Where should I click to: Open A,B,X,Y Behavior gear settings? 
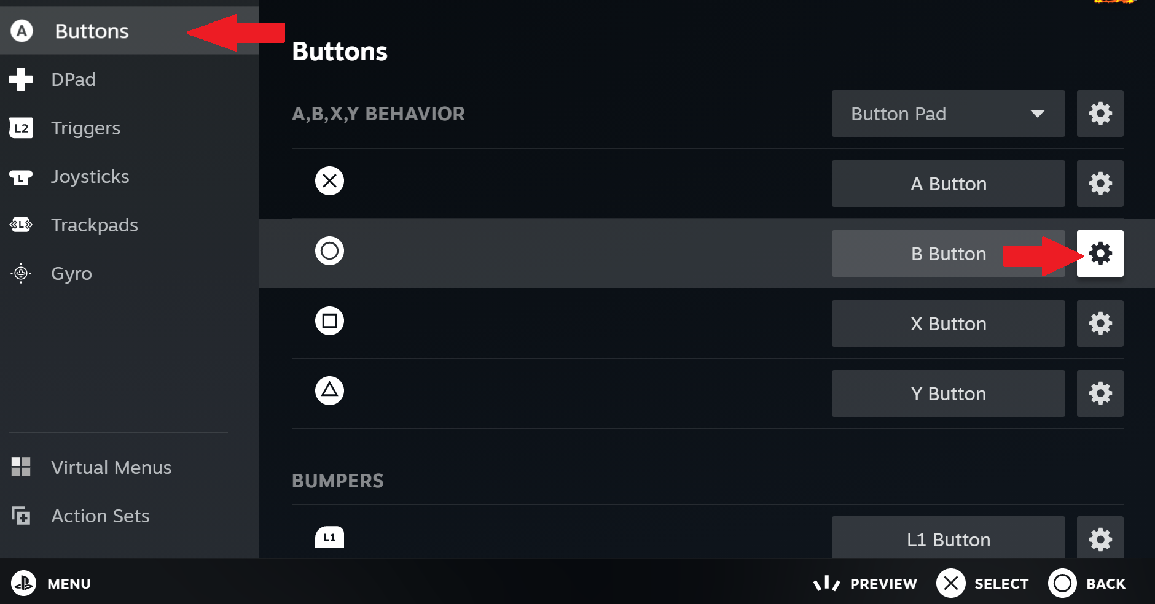[x=1100, y=114]
